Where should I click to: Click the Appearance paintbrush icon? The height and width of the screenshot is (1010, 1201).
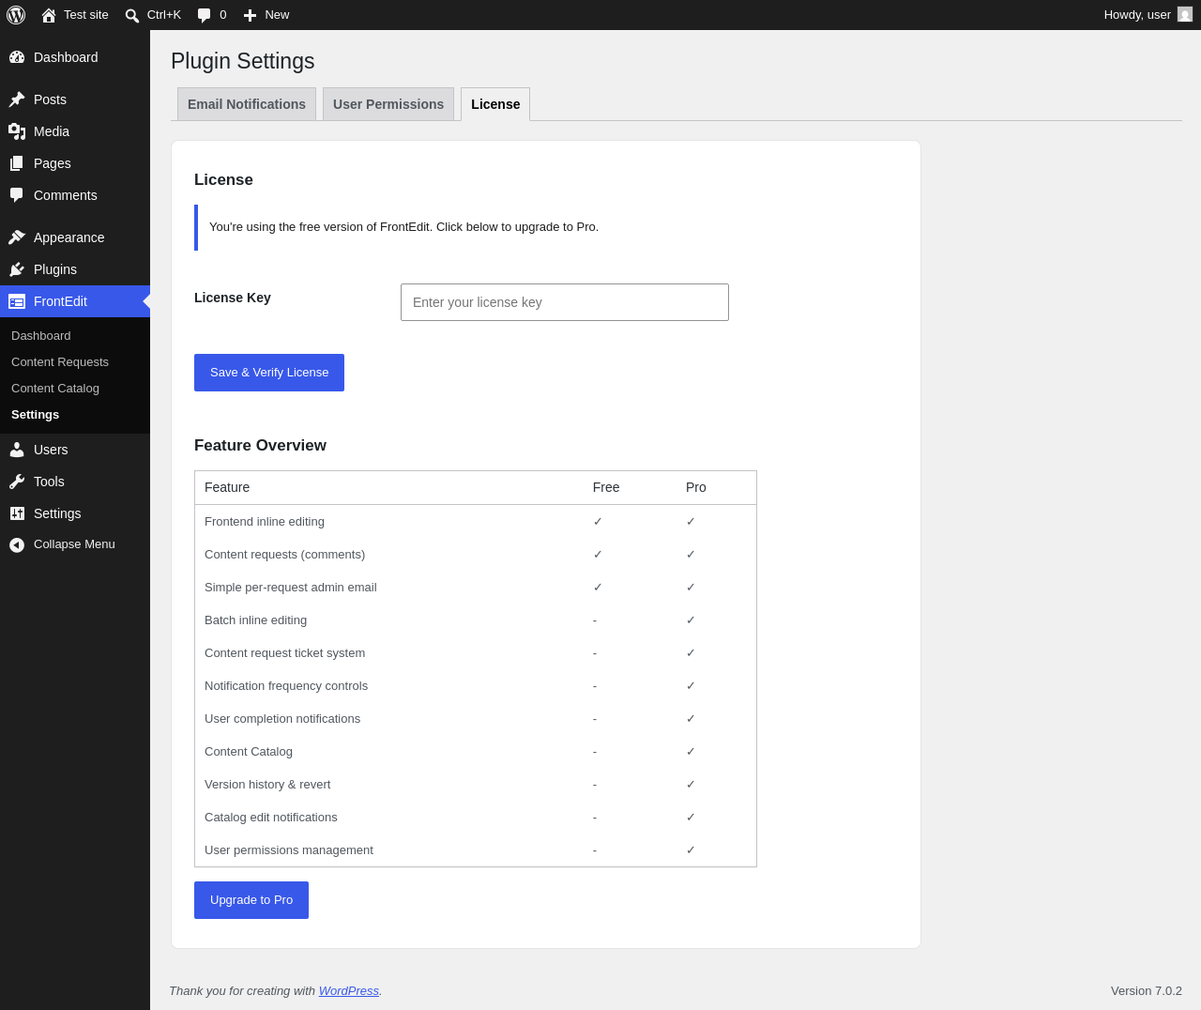click(17, 237)
